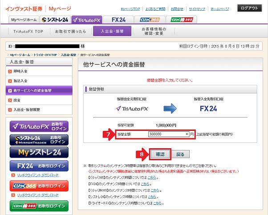The height and width of the screenshot is (215, 268).
Task: Click the 他サービスへの資金振替 page title
Action: 114,65
